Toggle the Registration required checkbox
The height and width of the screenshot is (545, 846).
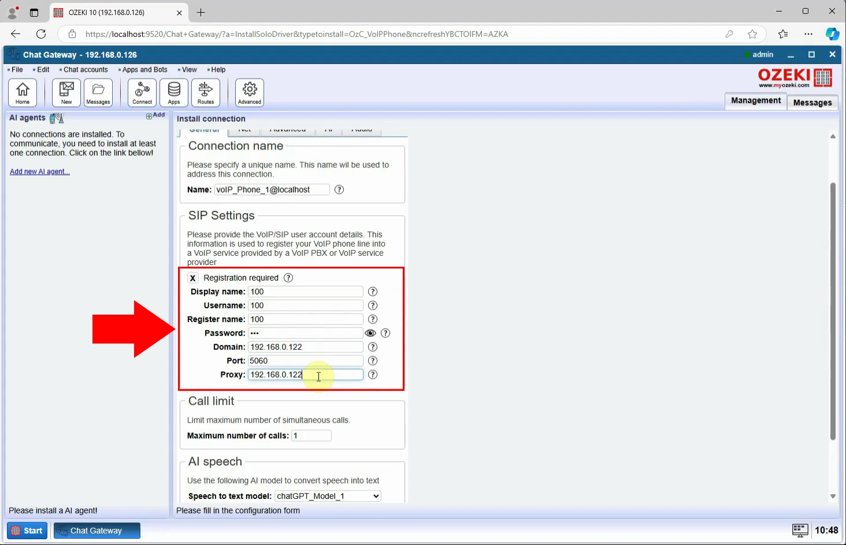point(193,278)
